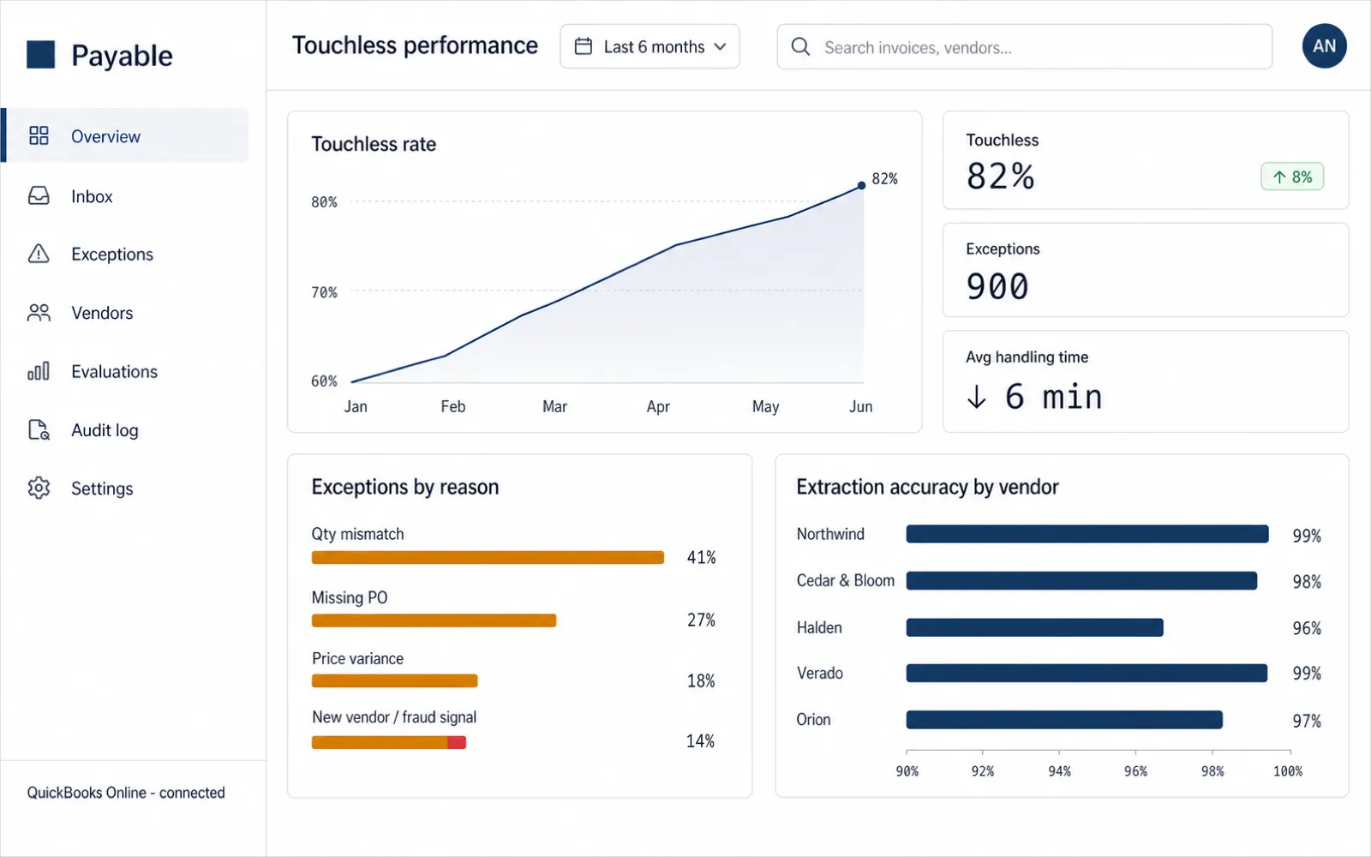
Task: Click the Halden accuracy bar
Action: (x=1034, y=627)
